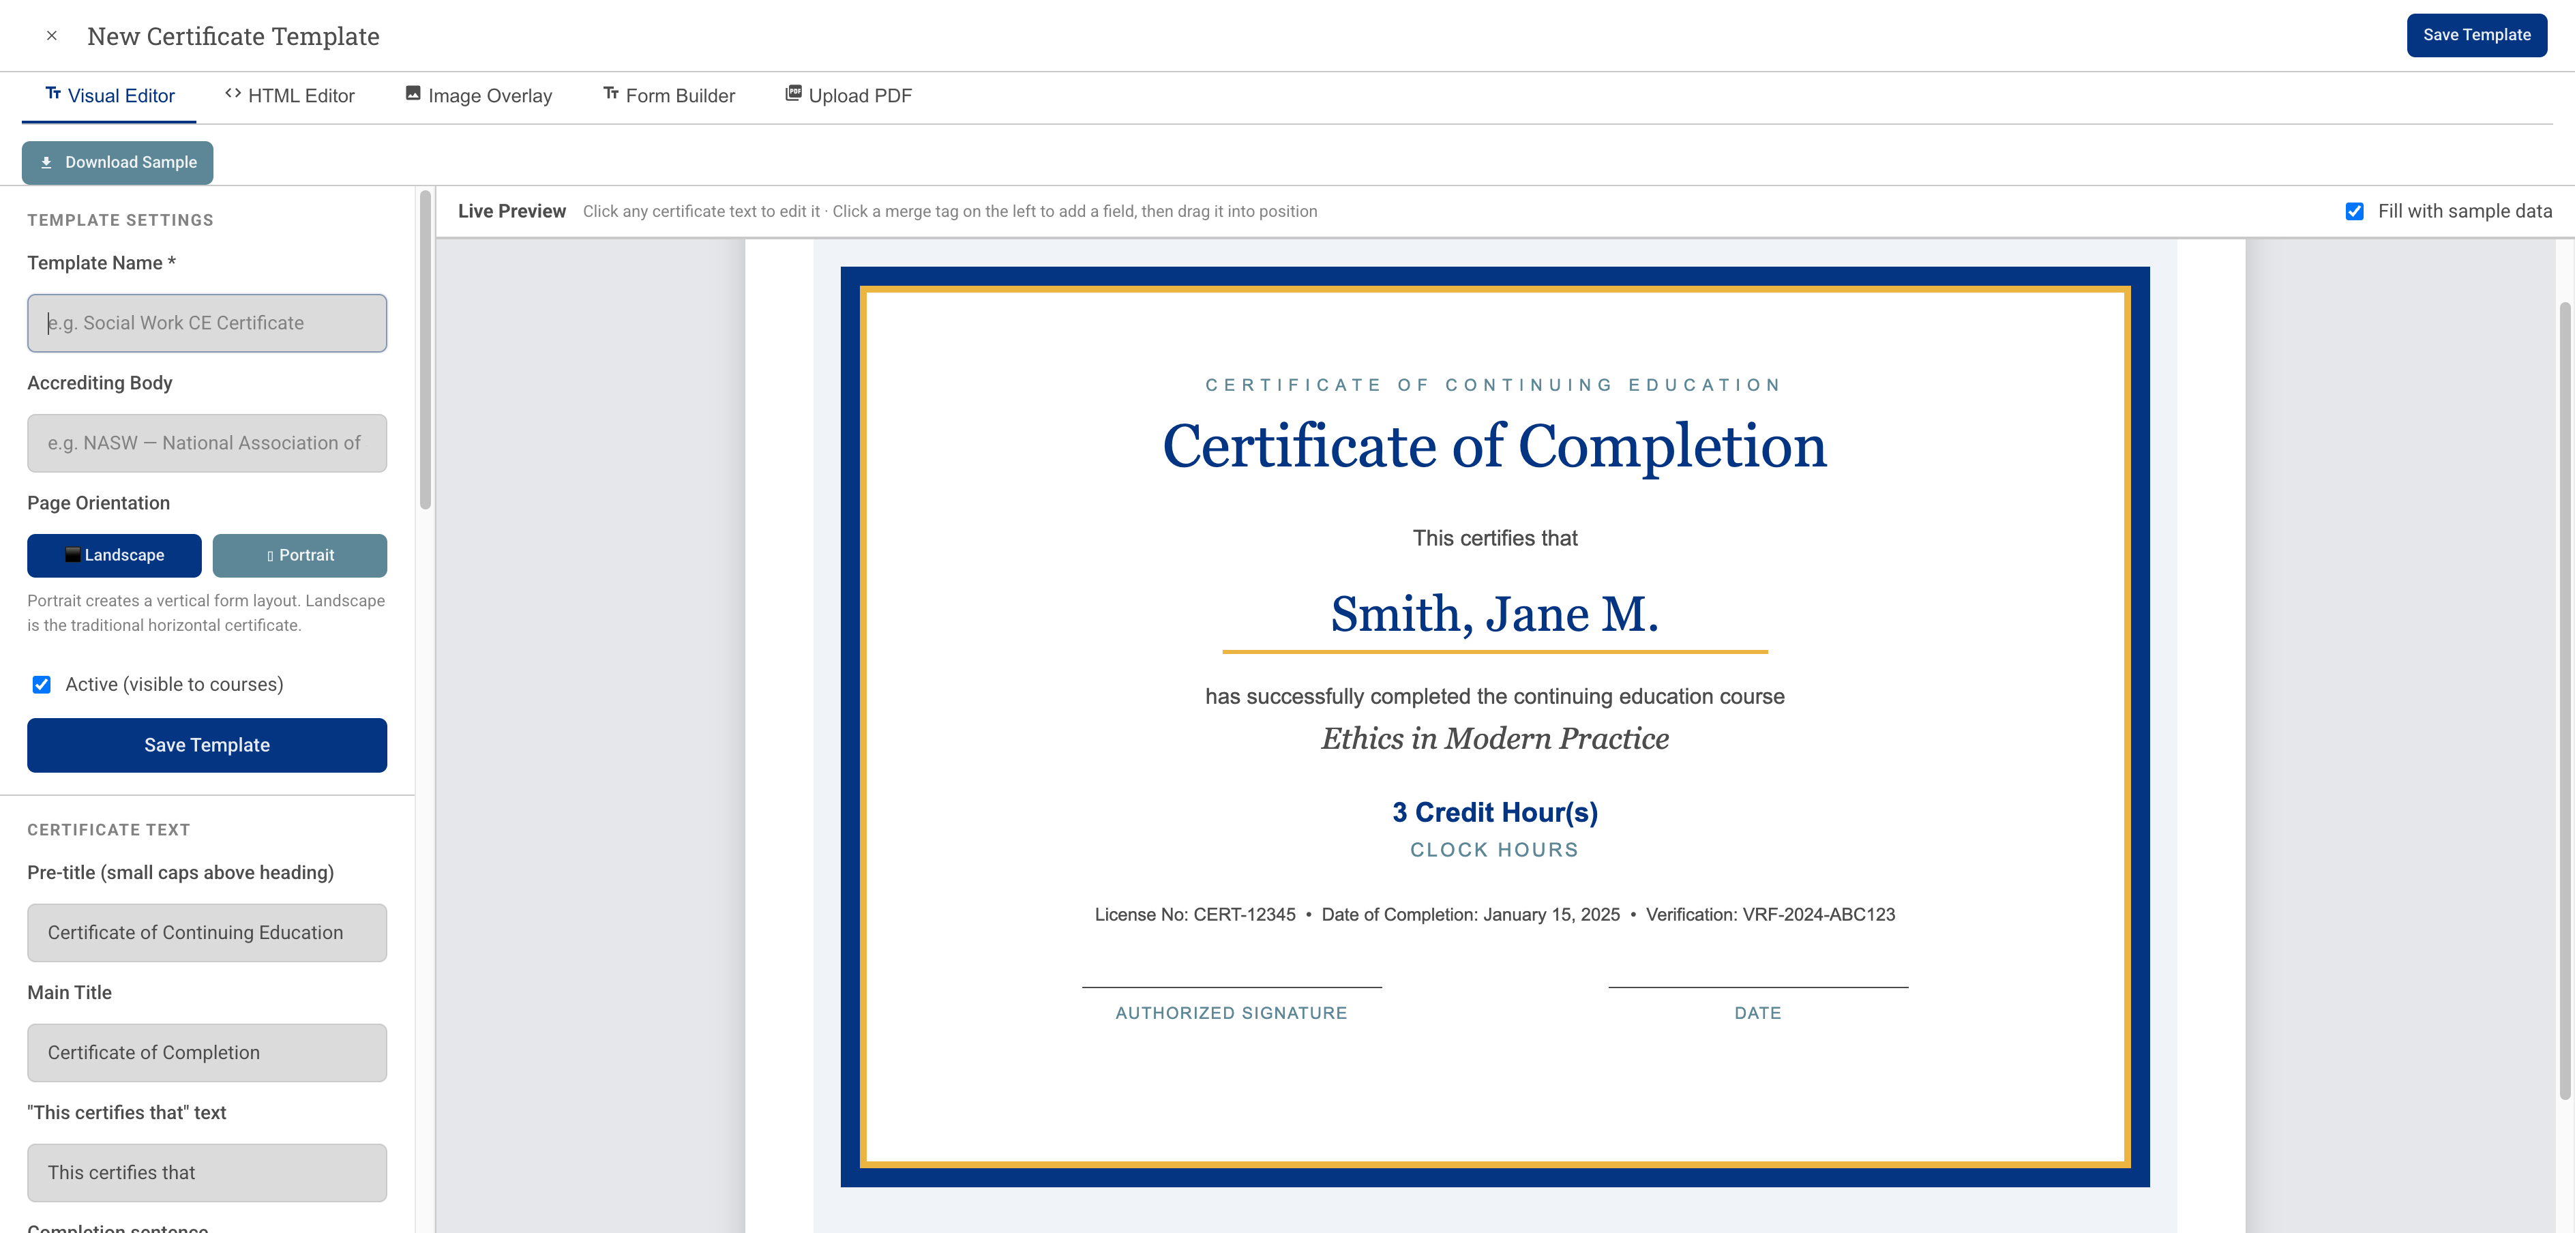Click the completion sentence in the certificate

coord(1494,696)
